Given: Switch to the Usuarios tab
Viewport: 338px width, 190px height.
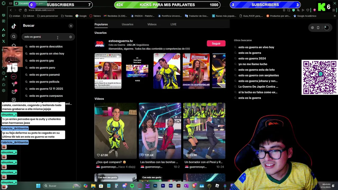Looking at the screenshot, I should (128, 24).
